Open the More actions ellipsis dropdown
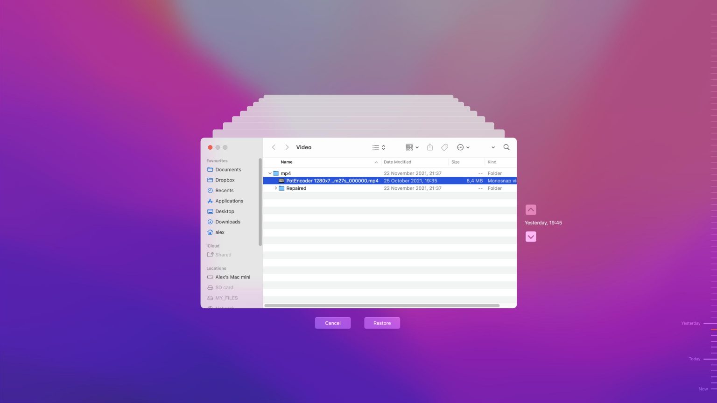The image size is (717, 403). 463,147
